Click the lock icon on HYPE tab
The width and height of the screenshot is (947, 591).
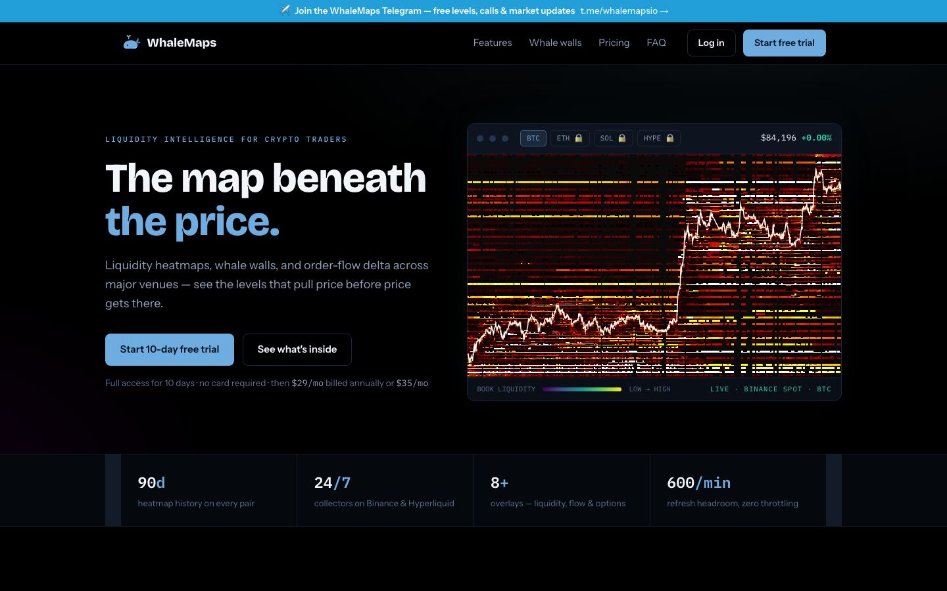point(670,138)
